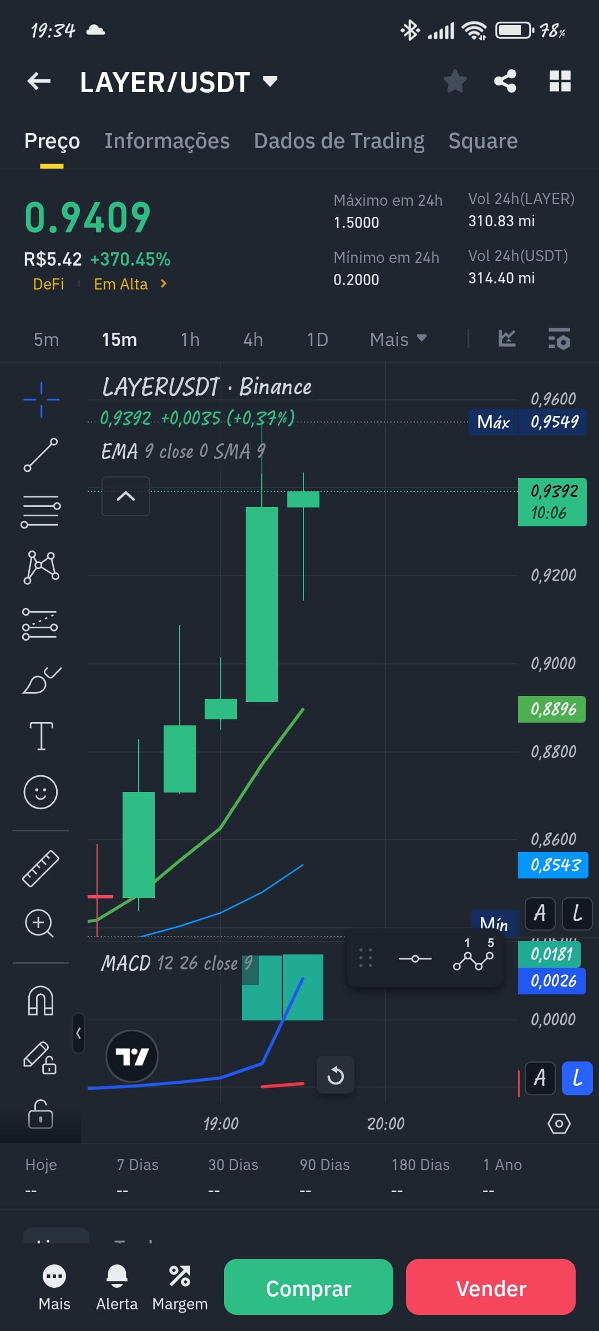
Task: Reset chart view with the circular arrow
Action: coord(336,1075)
